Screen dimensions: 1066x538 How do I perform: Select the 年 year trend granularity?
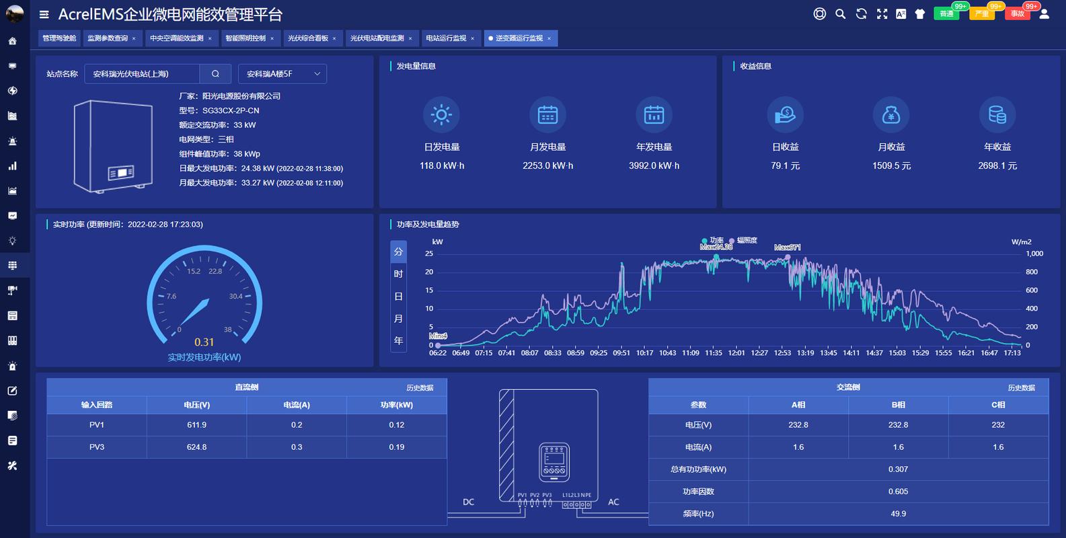(398, 341)
